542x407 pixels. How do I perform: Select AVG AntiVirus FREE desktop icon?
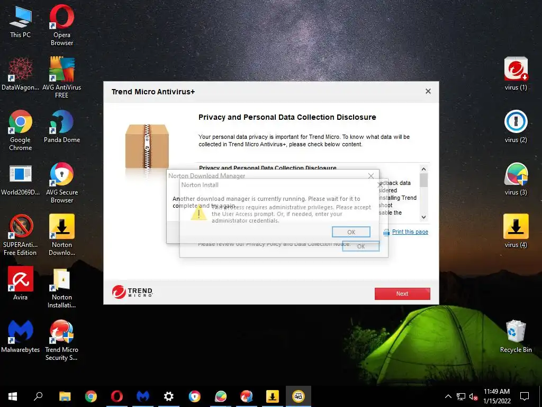coord(62,77)
